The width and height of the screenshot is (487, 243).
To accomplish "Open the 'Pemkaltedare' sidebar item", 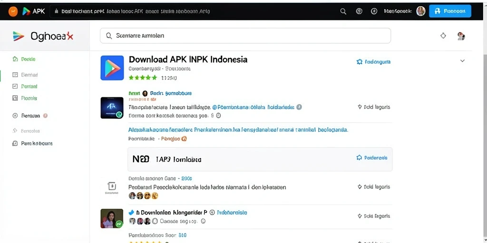I will [x=32, y=143].
